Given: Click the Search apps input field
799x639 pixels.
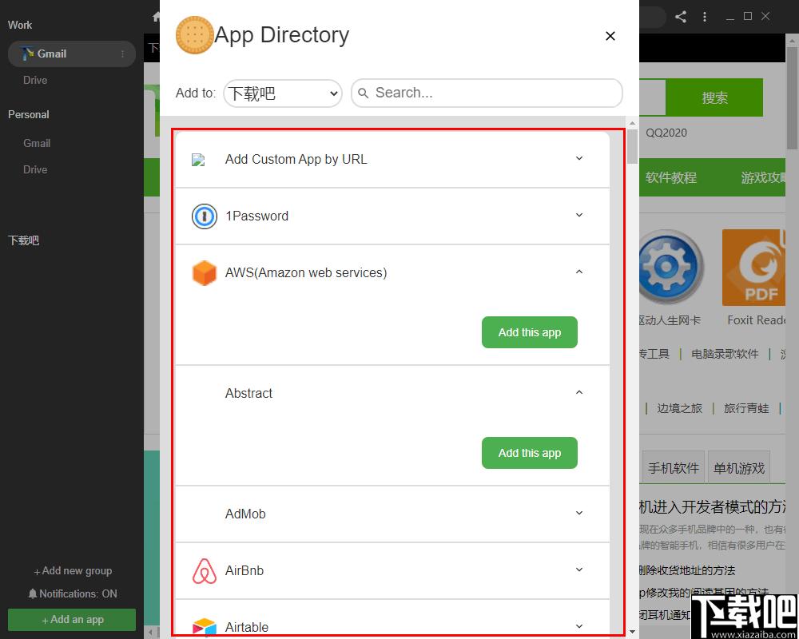Looking at the screenshot, I should (x=487, y=93).
